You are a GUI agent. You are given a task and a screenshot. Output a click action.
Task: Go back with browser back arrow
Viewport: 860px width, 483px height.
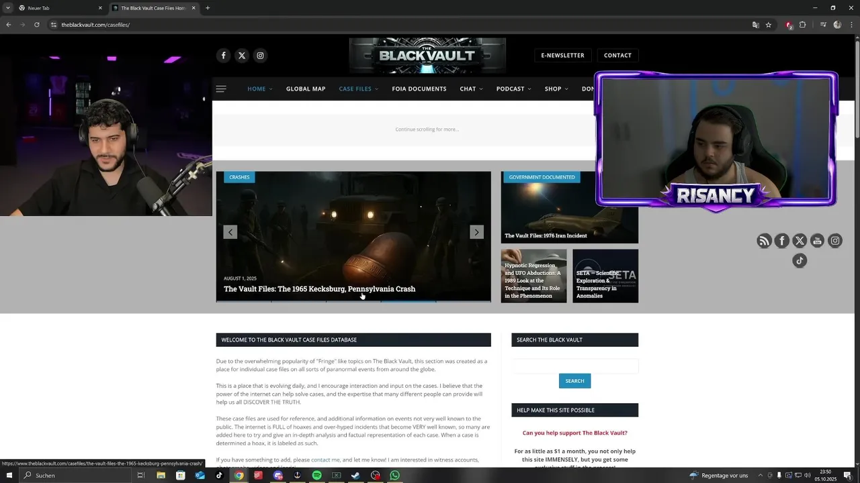[9, 25]
